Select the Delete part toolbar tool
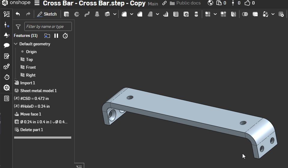 point(281,14)
